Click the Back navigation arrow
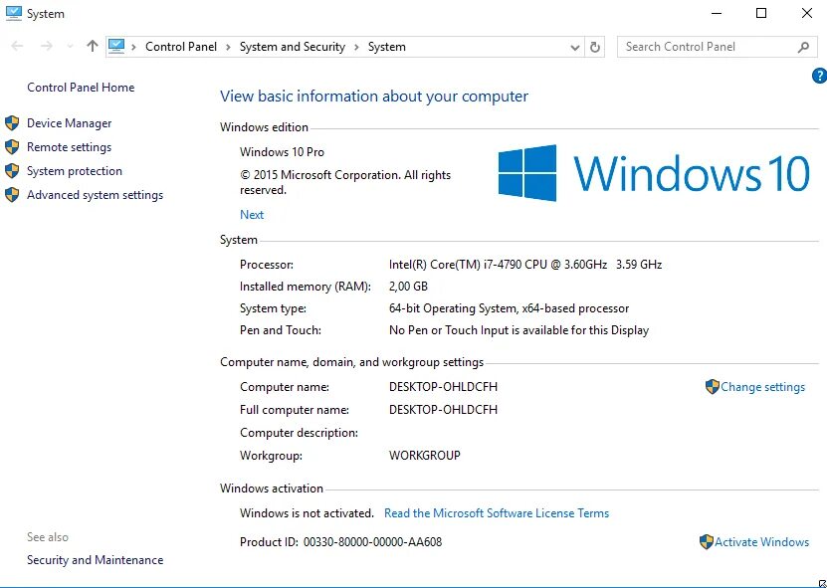The height and width of the screenshot is (588, 827). click(x=17, y=47)
